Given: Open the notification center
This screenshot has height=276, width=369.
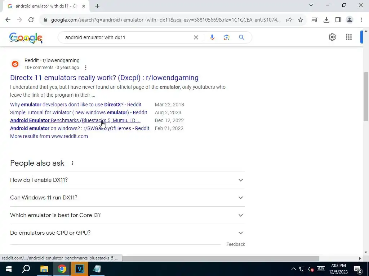Looking at the screenshot, I should [358, 270].
